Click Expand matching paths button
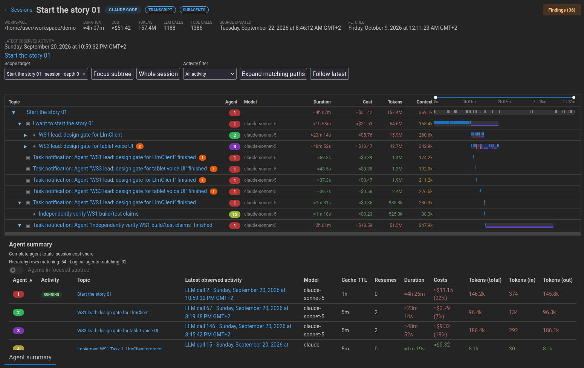 (273, 74)
